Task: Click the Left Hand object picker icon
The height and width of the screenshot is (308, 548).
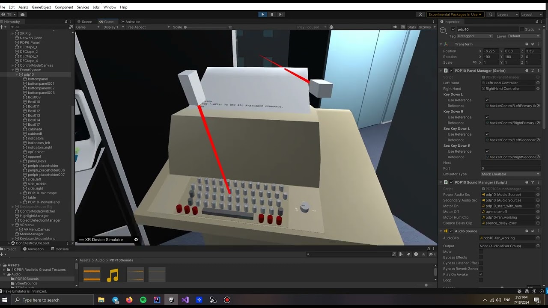Action: point(538,83)
